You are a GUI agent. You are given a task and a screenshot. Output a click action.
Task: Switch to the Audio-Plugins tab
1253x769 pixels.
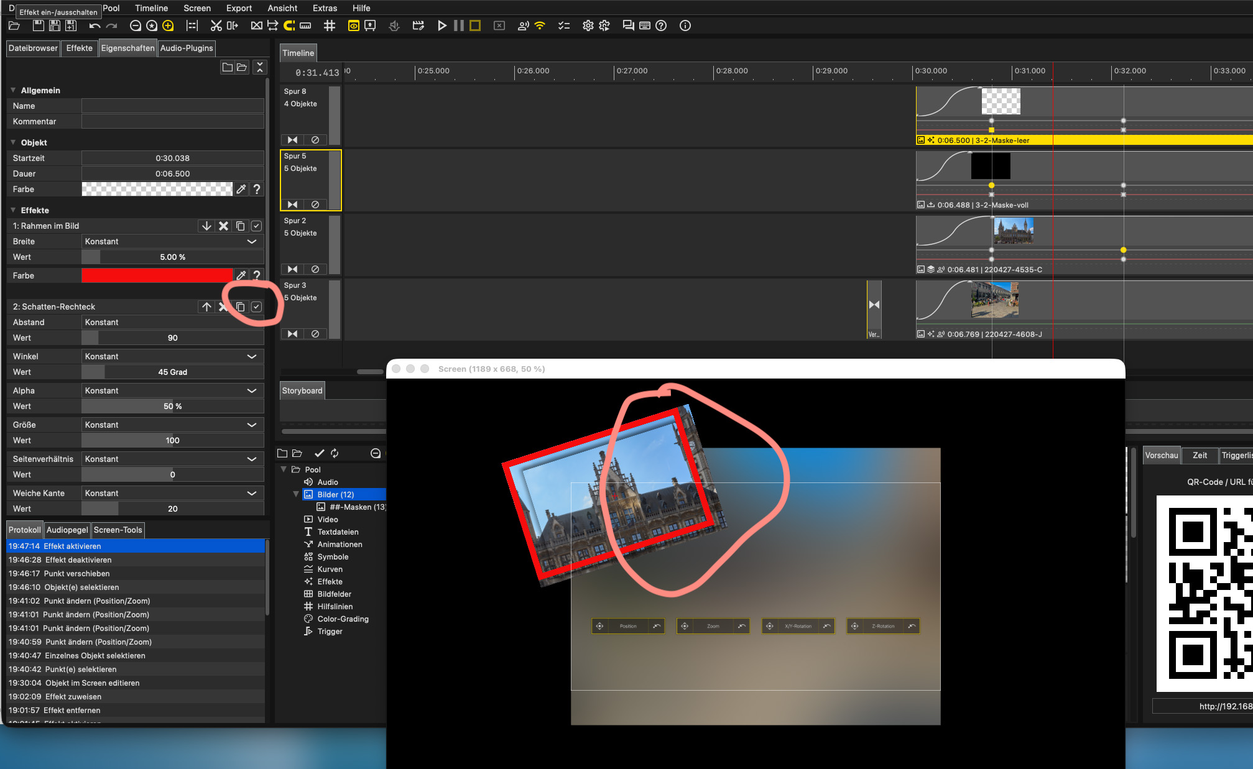tap(187, 48)
